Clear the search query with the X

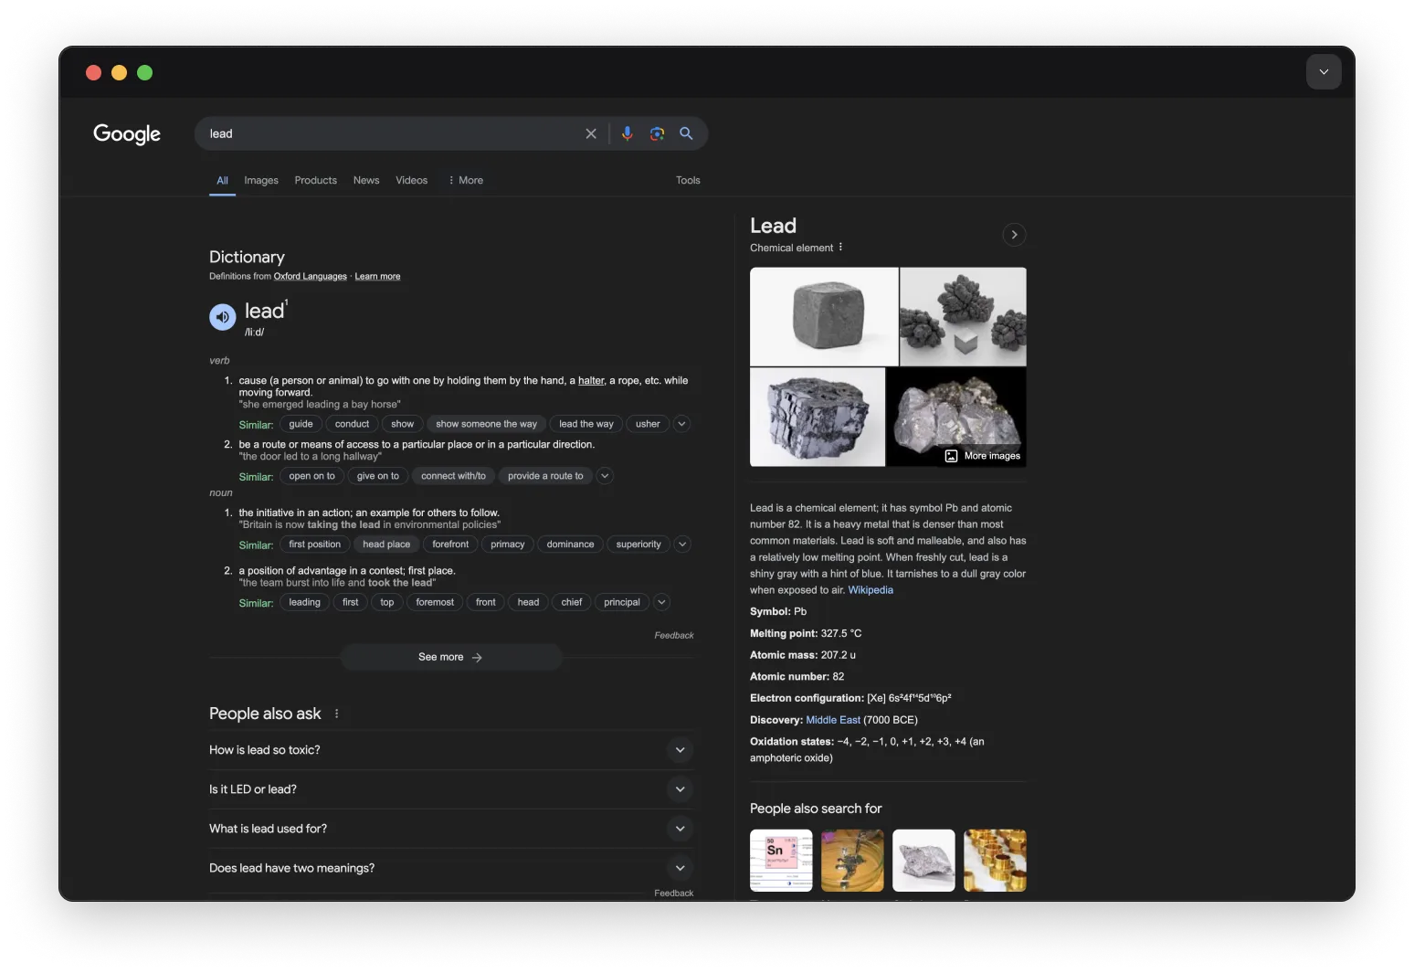pyautogui.click(x=591, y=133)
